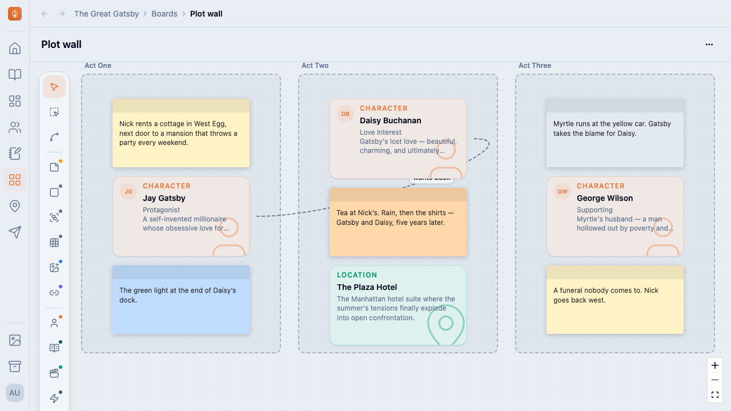Add an open-book card from the toolbar
Viewport: 731px width, 411px height.
pyautogui.click(x=54, y=348)
